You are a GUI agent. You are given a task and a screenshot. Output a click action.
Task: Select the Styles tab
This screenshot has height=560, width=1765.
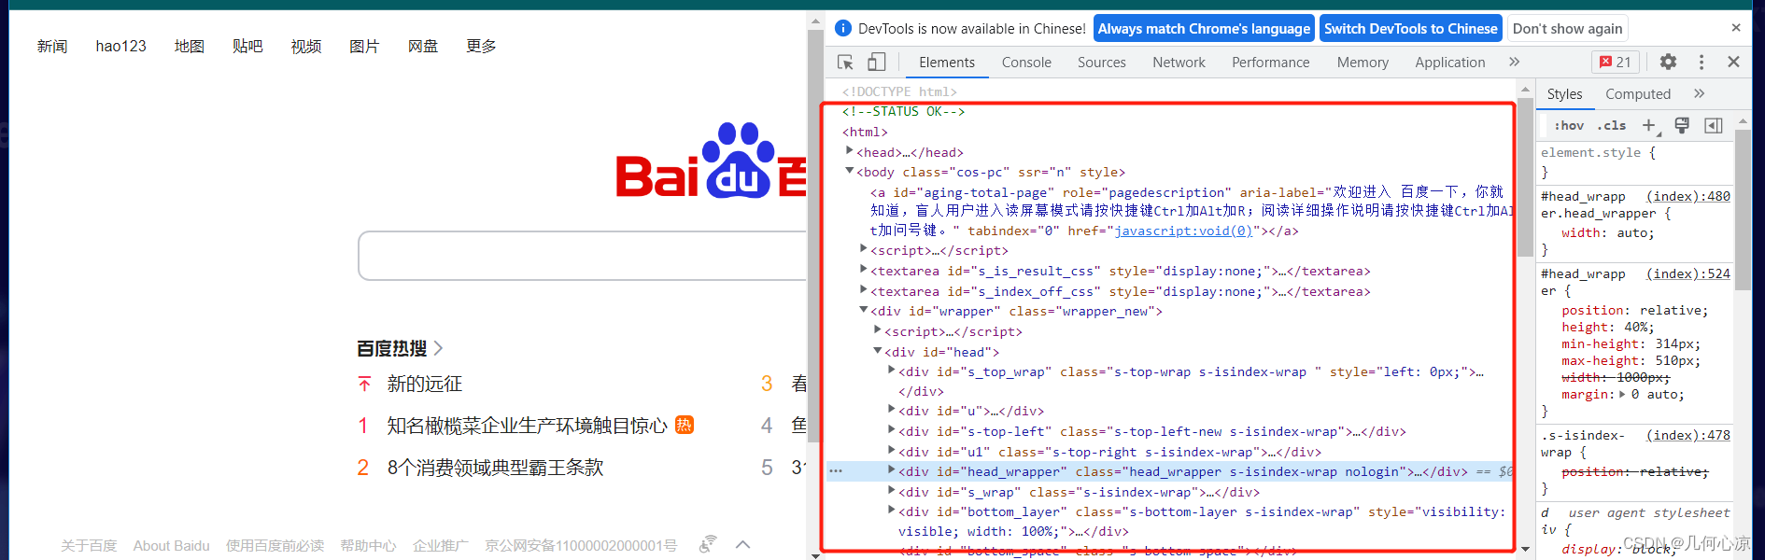tap(1564, 93)
